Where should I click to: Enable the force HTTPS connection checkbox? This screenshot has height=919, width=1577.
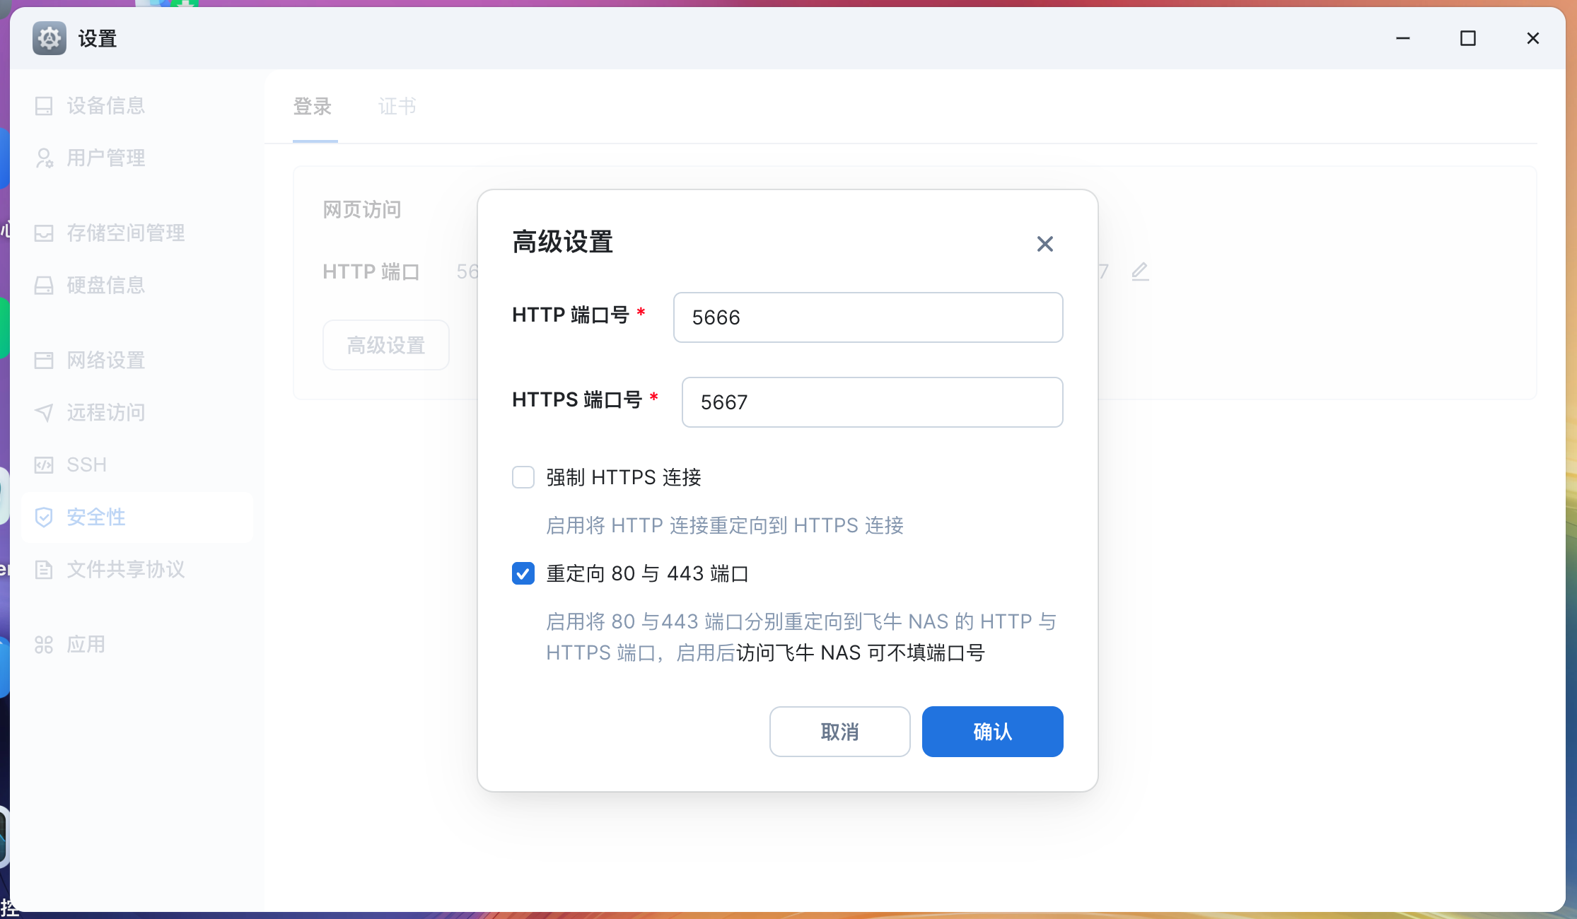point(523,477)
